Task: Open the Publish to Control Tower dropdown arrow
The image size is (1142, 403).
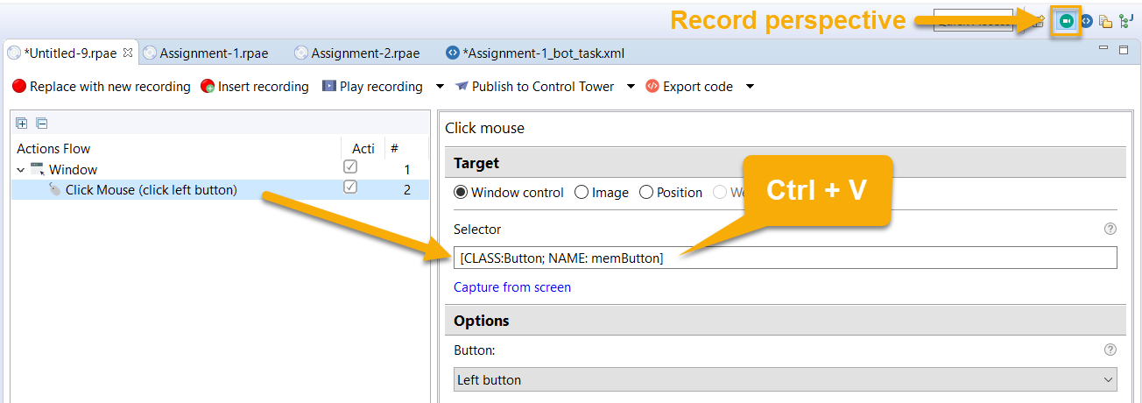Action: pyautogui.click(x=631, y=87)
